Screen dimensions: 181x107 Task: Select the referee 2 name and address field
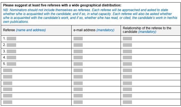tap(11, 45)
